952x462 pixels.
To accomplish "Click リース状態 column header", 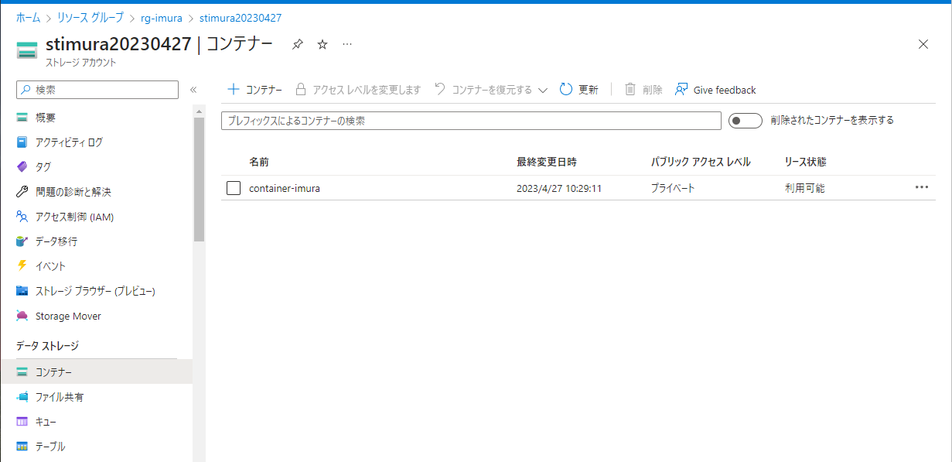I will [805, 162].
